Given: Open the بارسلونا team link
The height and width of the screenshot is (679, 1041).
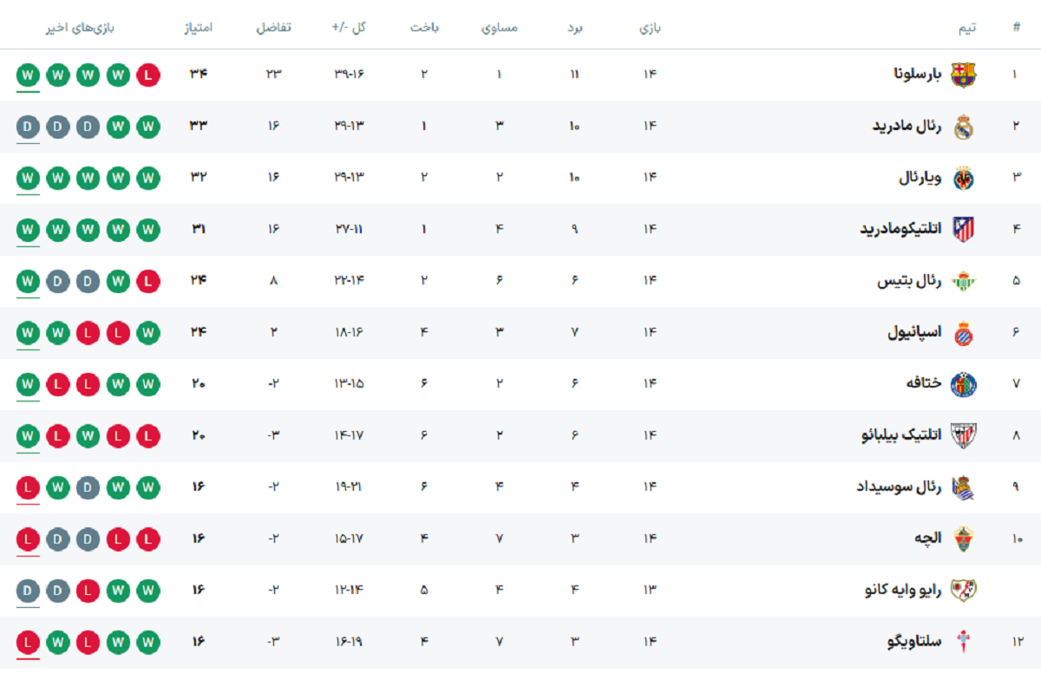Looking at the screenshot, I should (918, 75).
